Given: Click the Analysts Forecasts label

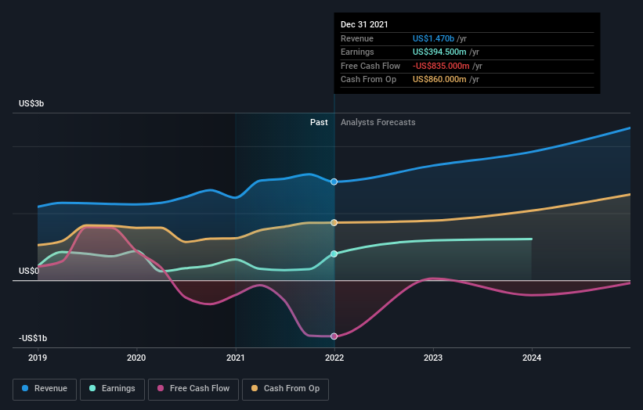Looking at the screenshot, I should pyautogui.click(x=377, y=123).
